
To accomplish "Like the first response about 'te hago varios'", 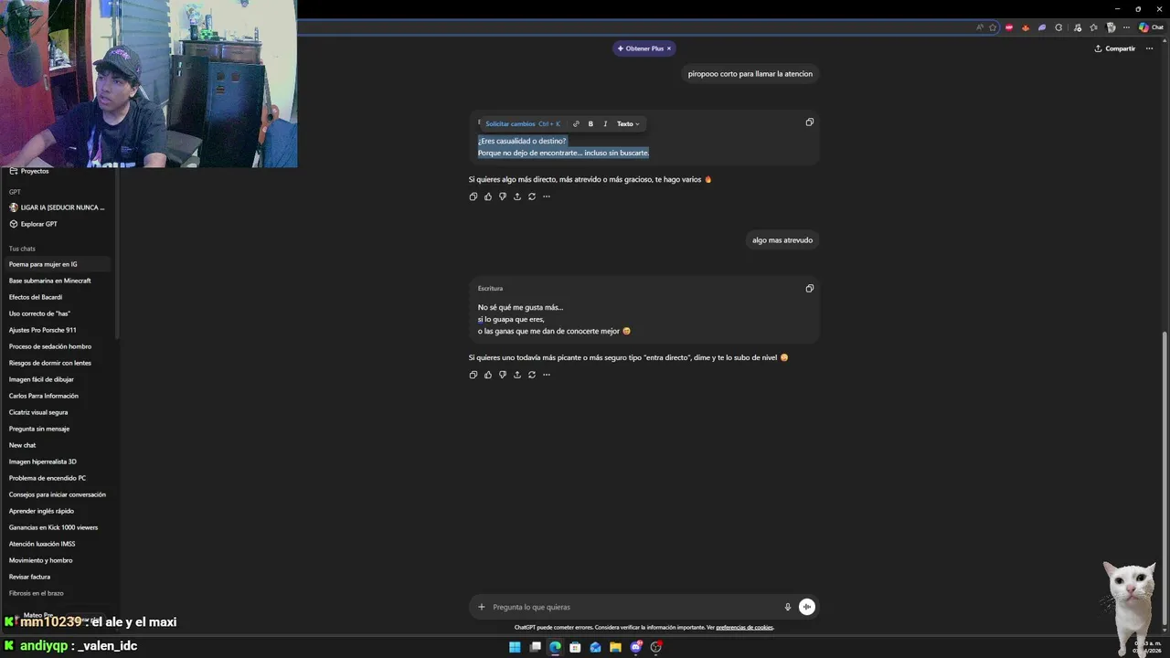I will click(x=487, y=196).
